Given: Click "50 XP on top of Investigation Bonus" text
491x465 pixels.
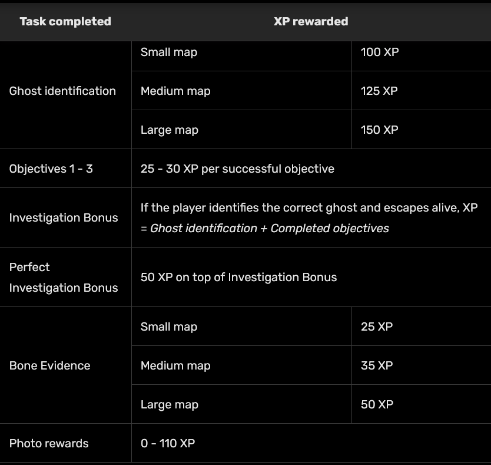Looking at the screenshot, I should [238, 277].
